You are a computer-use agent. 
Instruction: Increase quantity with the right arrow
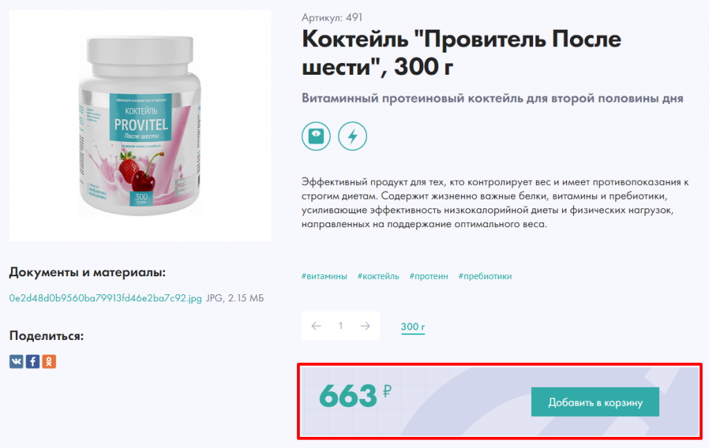coord(366,326)
